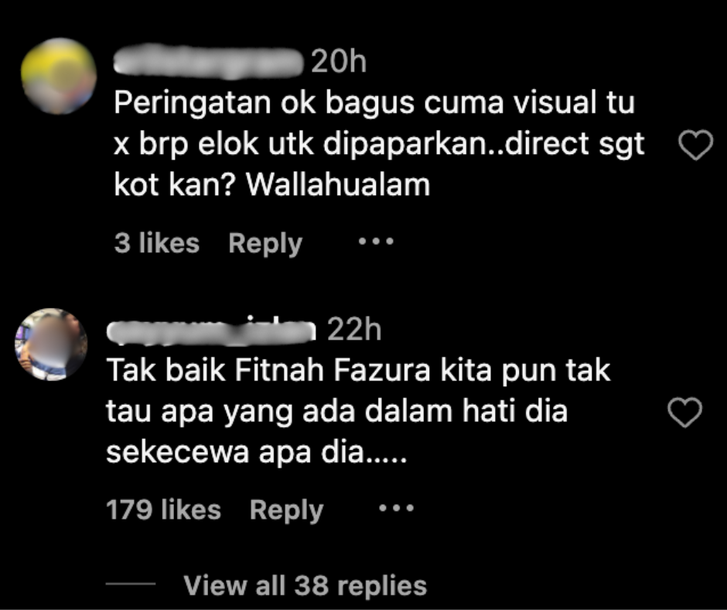View who gave 179 likes

tap(164, 509)
